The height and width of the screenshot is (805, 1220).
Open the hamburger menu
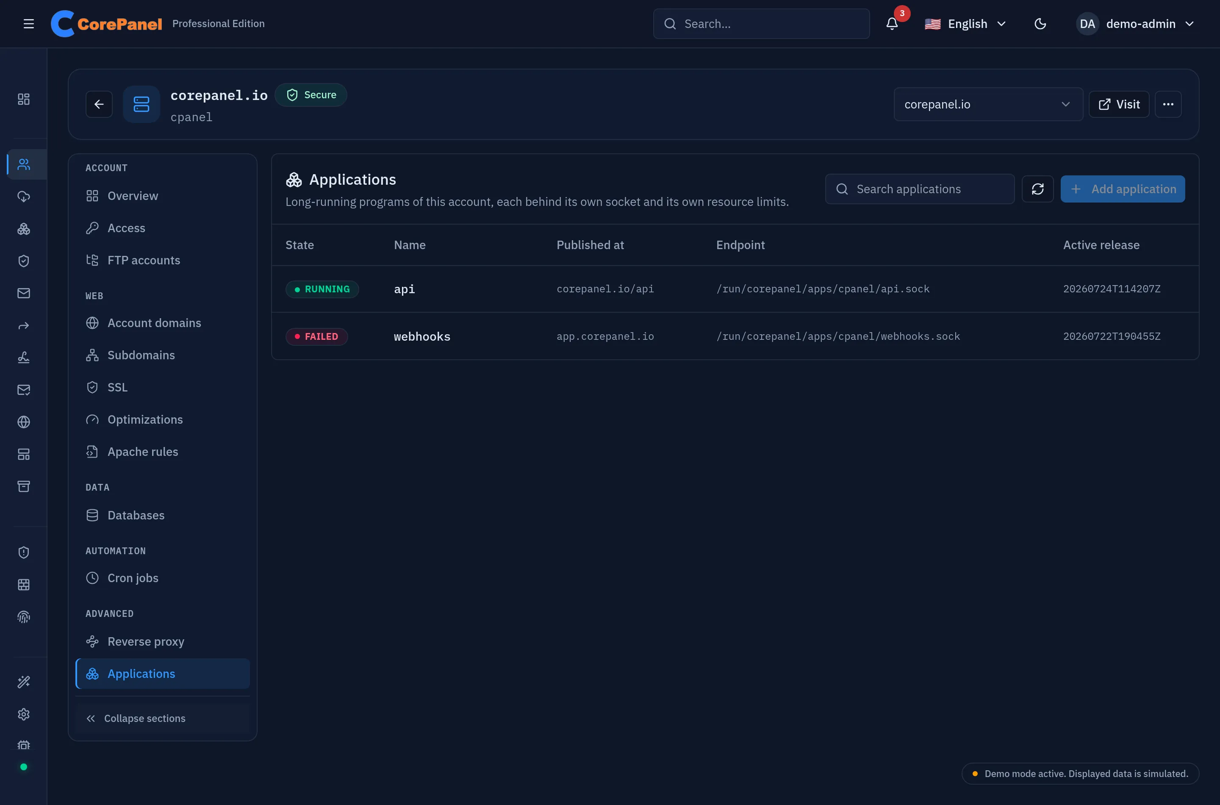click(29, 24)
